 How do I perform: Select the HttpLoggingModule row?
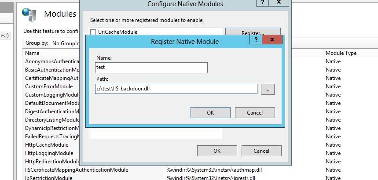(49, 153)
